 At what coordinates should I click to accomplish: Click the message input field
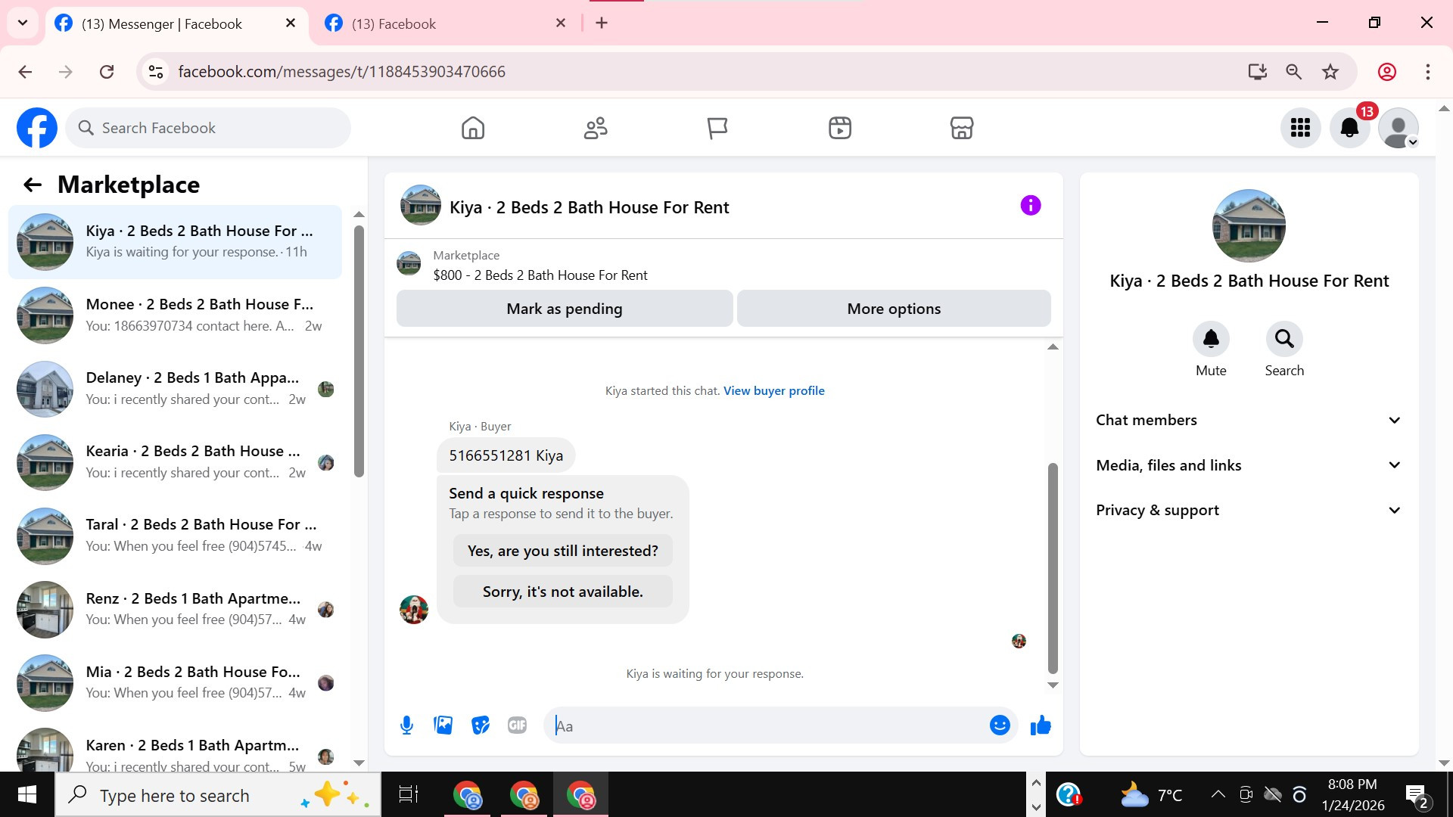[764, 726]
